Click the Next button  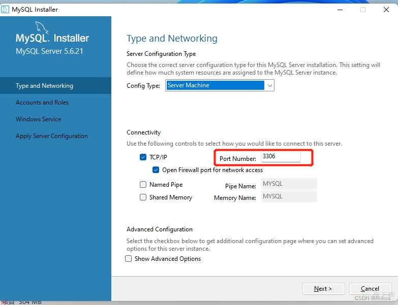(x=324, y=289)
